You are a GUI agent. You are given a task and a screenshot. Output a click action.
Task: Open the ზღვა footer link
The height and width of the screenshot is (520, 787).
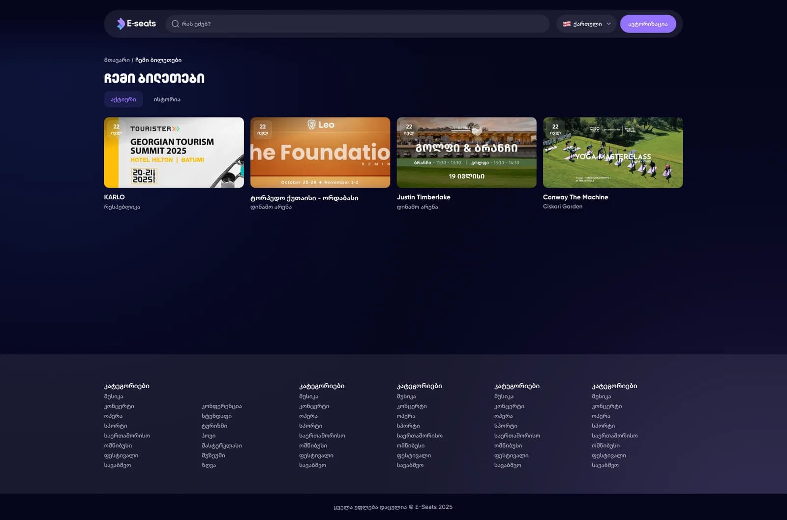[209, 465]
